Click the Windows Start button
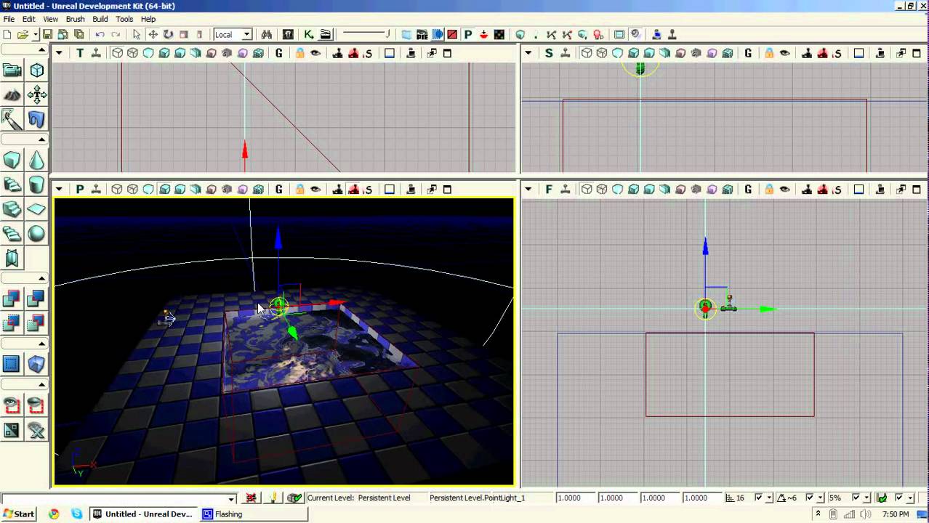 18,514
